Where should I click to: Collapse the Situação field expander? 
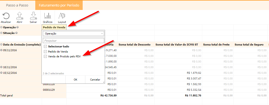pyautogui.click(x=1, y=33)
